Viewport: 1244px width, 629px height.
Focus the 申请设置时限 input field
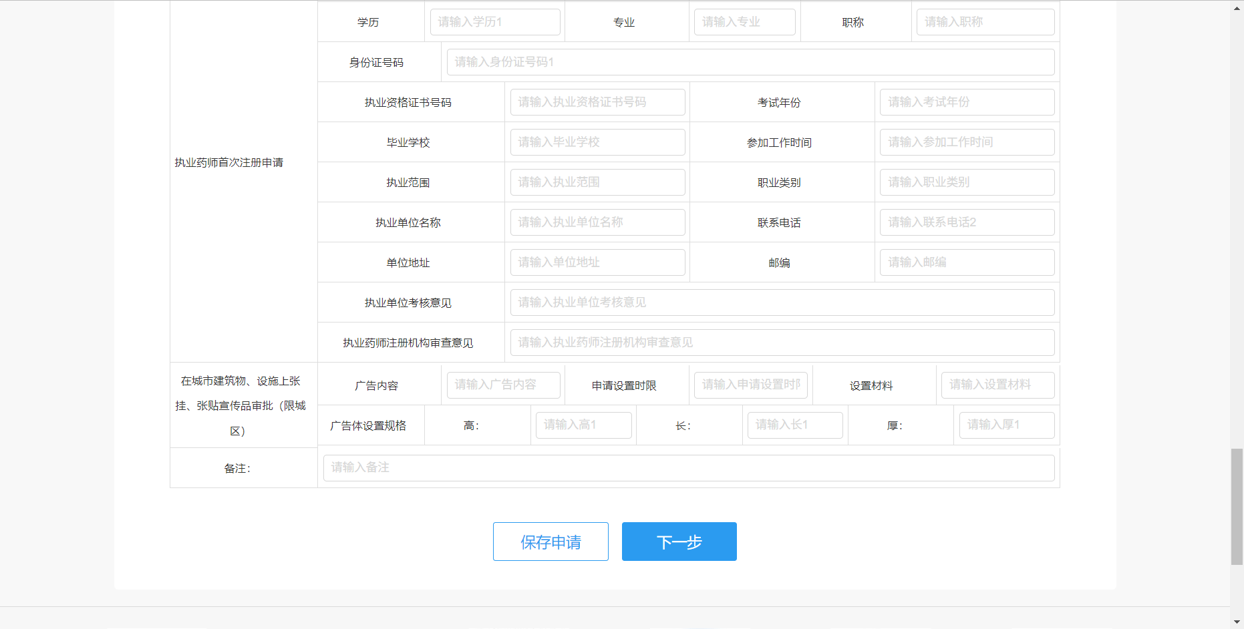[x=750, y=385]
